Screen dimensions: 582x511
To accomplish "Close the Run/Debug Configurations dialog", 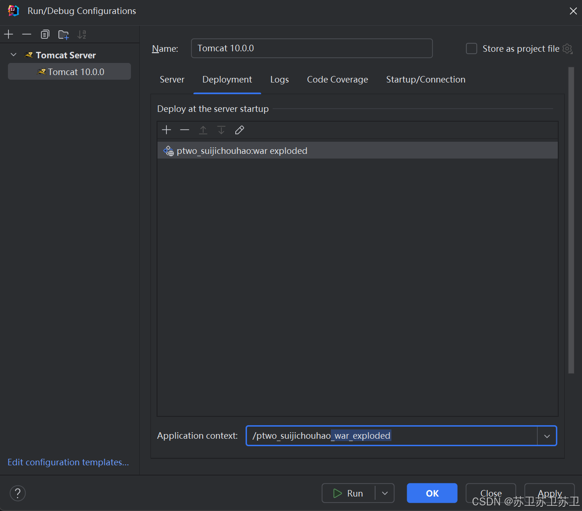I will click(573, 11).
